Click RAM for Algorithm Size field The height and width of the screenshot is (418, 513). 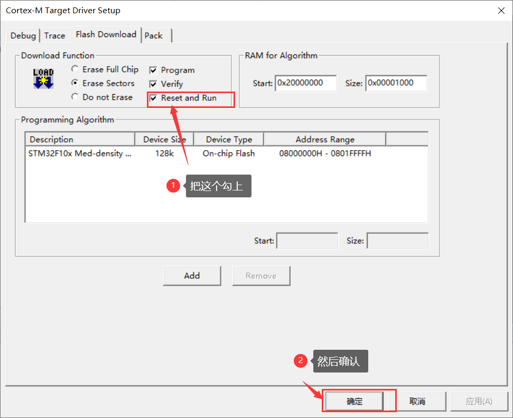coord(396,83)
